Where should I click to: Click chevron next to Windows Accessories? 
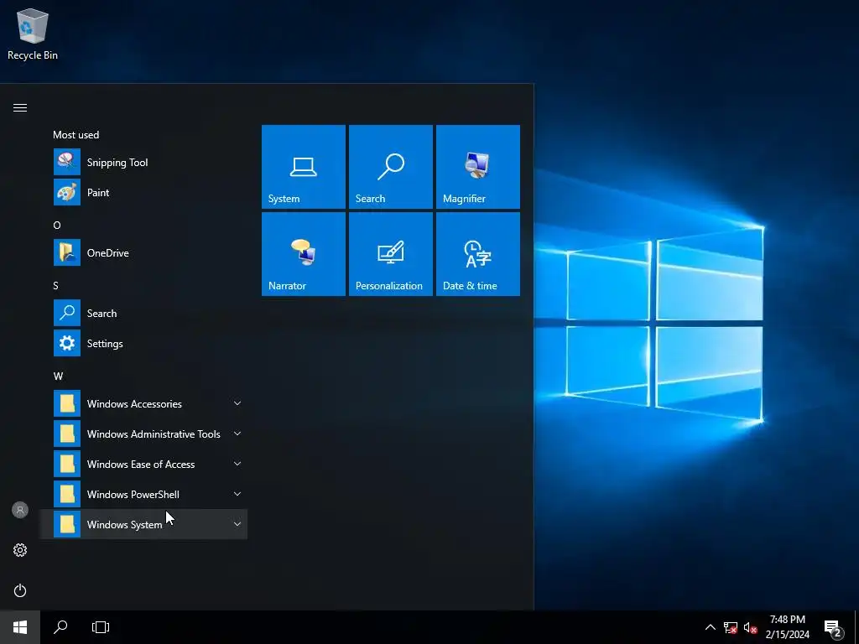237,403
